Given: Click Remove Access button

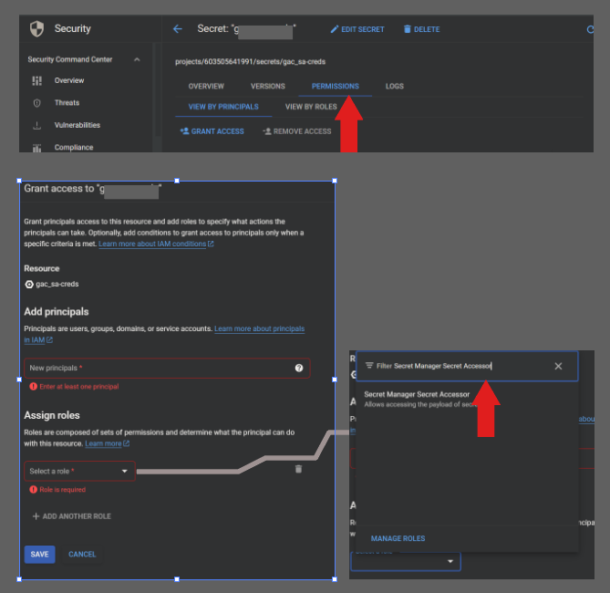Looking at the screenshot, I should click(x=297, y=131).
